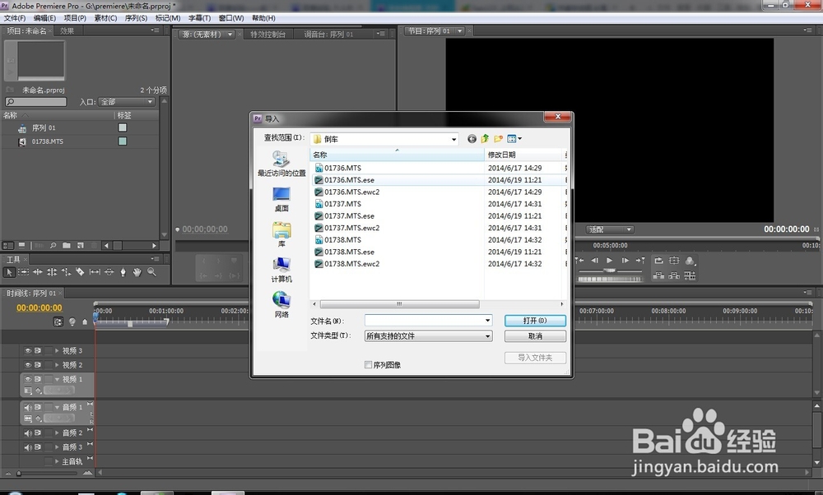
Task: Select the Pen tool
Action: (123, 272)
